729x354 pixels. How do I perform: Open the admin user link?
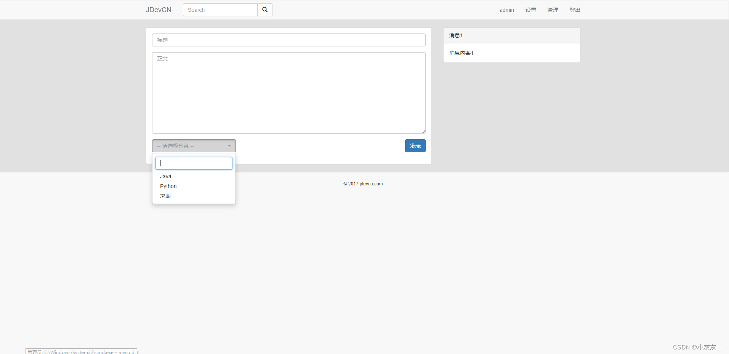[506, 10]
